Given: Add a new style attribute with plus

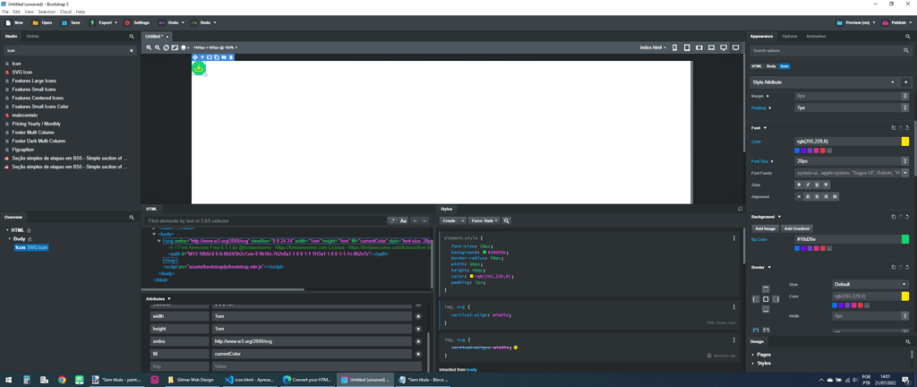Looking at the screenshot, I should pos(905,82).
